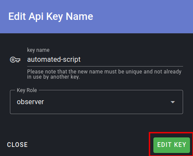
Task: Click the Edit Api Key Name title
Action: click(51, 16)
